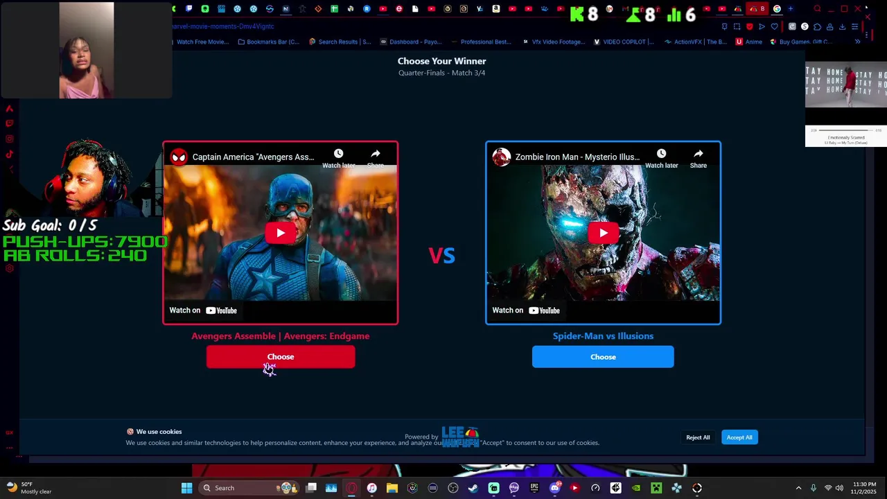Open the browser main menu icon
The height and width of the screenshot is (499, 887).
pyautogui.click(x=854, y=26)
